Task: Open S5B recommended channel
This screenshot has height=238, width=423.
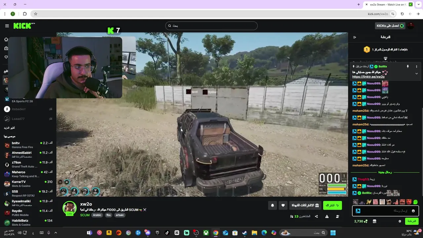Action: 28,193
